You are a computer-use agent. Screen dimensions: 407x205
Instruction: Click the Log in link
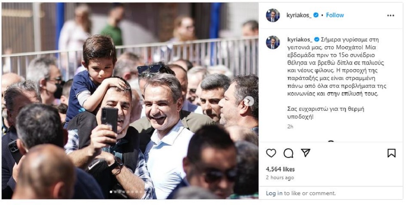(x=274, y=194)
